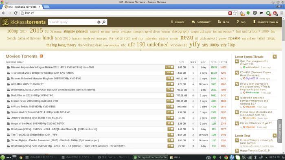The height and width of the screenshot is (160, 285).
Task: Open Trainwreck 2015 1080p torrent link
Action: (x=42, y=73)
